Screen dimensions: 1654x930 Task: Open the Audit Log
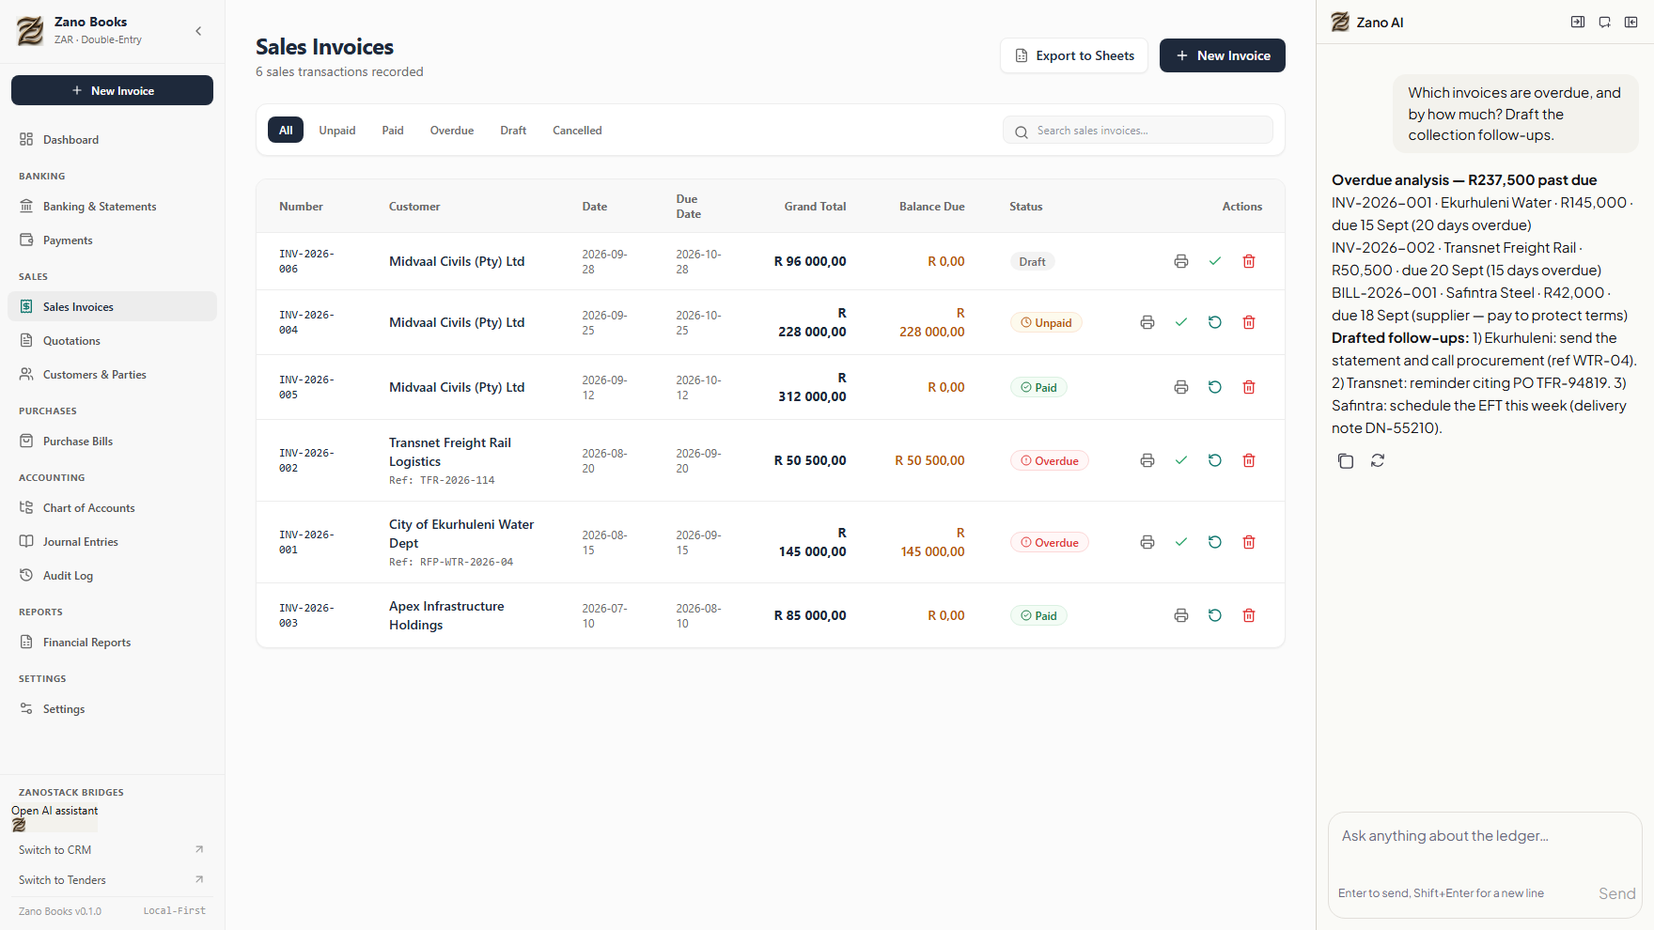pyautogui.click(x=112, y=576)
